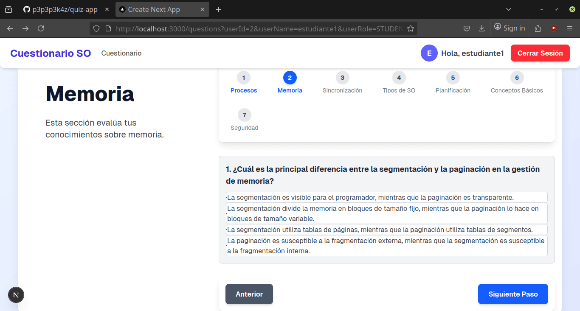This screenshot has width=580, height=311.
Task: Expand the list-all-tabs chevron
Action: pos(508,9)
